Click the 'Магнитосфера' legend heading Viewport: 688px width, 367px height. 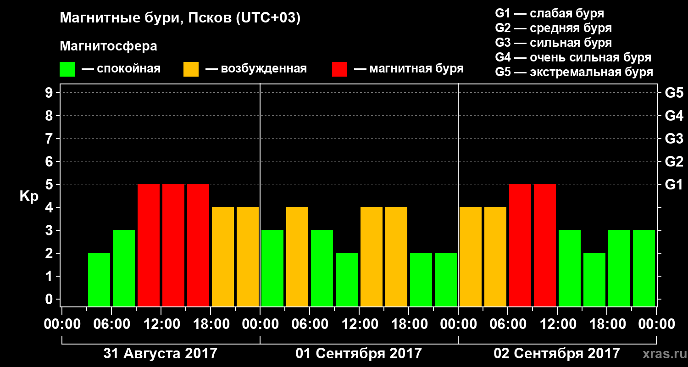(108, 46)
